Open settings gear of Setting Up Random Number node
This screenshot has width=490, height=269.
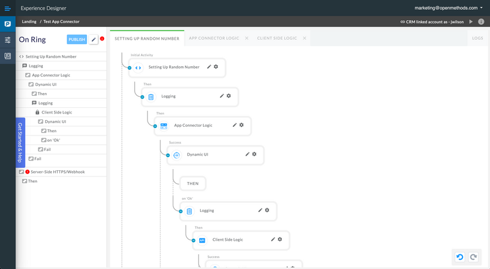[216, 67]
